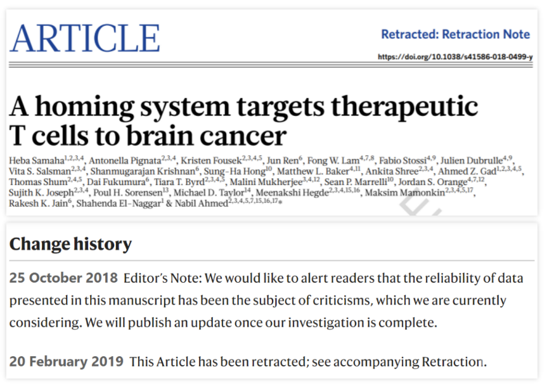Click the DOI link under Retraction Note
547x388 pixels.
454,57
